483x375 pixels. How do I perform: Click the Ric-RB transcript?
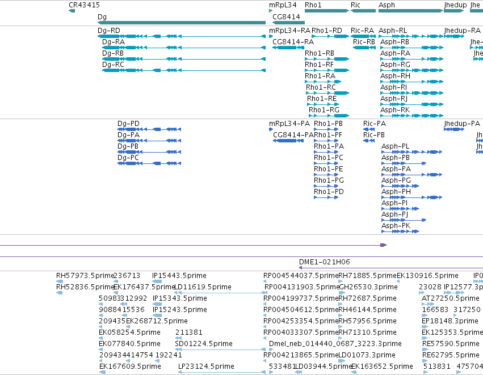[x=364, y=48]
